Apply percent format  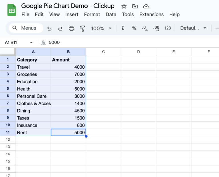click(134, 28)
